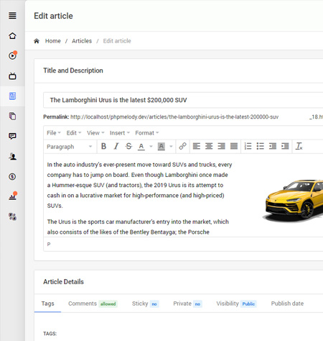Open the settings sidebar icon at bottom
323x341 pixels.
(12, 217)
